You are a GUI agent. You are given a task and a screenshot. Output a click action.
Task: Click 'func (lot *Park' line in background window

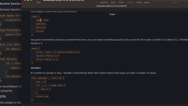point(11,44)
